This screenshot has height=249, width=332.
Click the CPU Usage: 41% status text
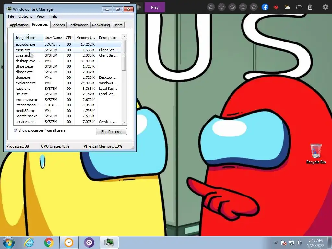click(x=55, y=146)
